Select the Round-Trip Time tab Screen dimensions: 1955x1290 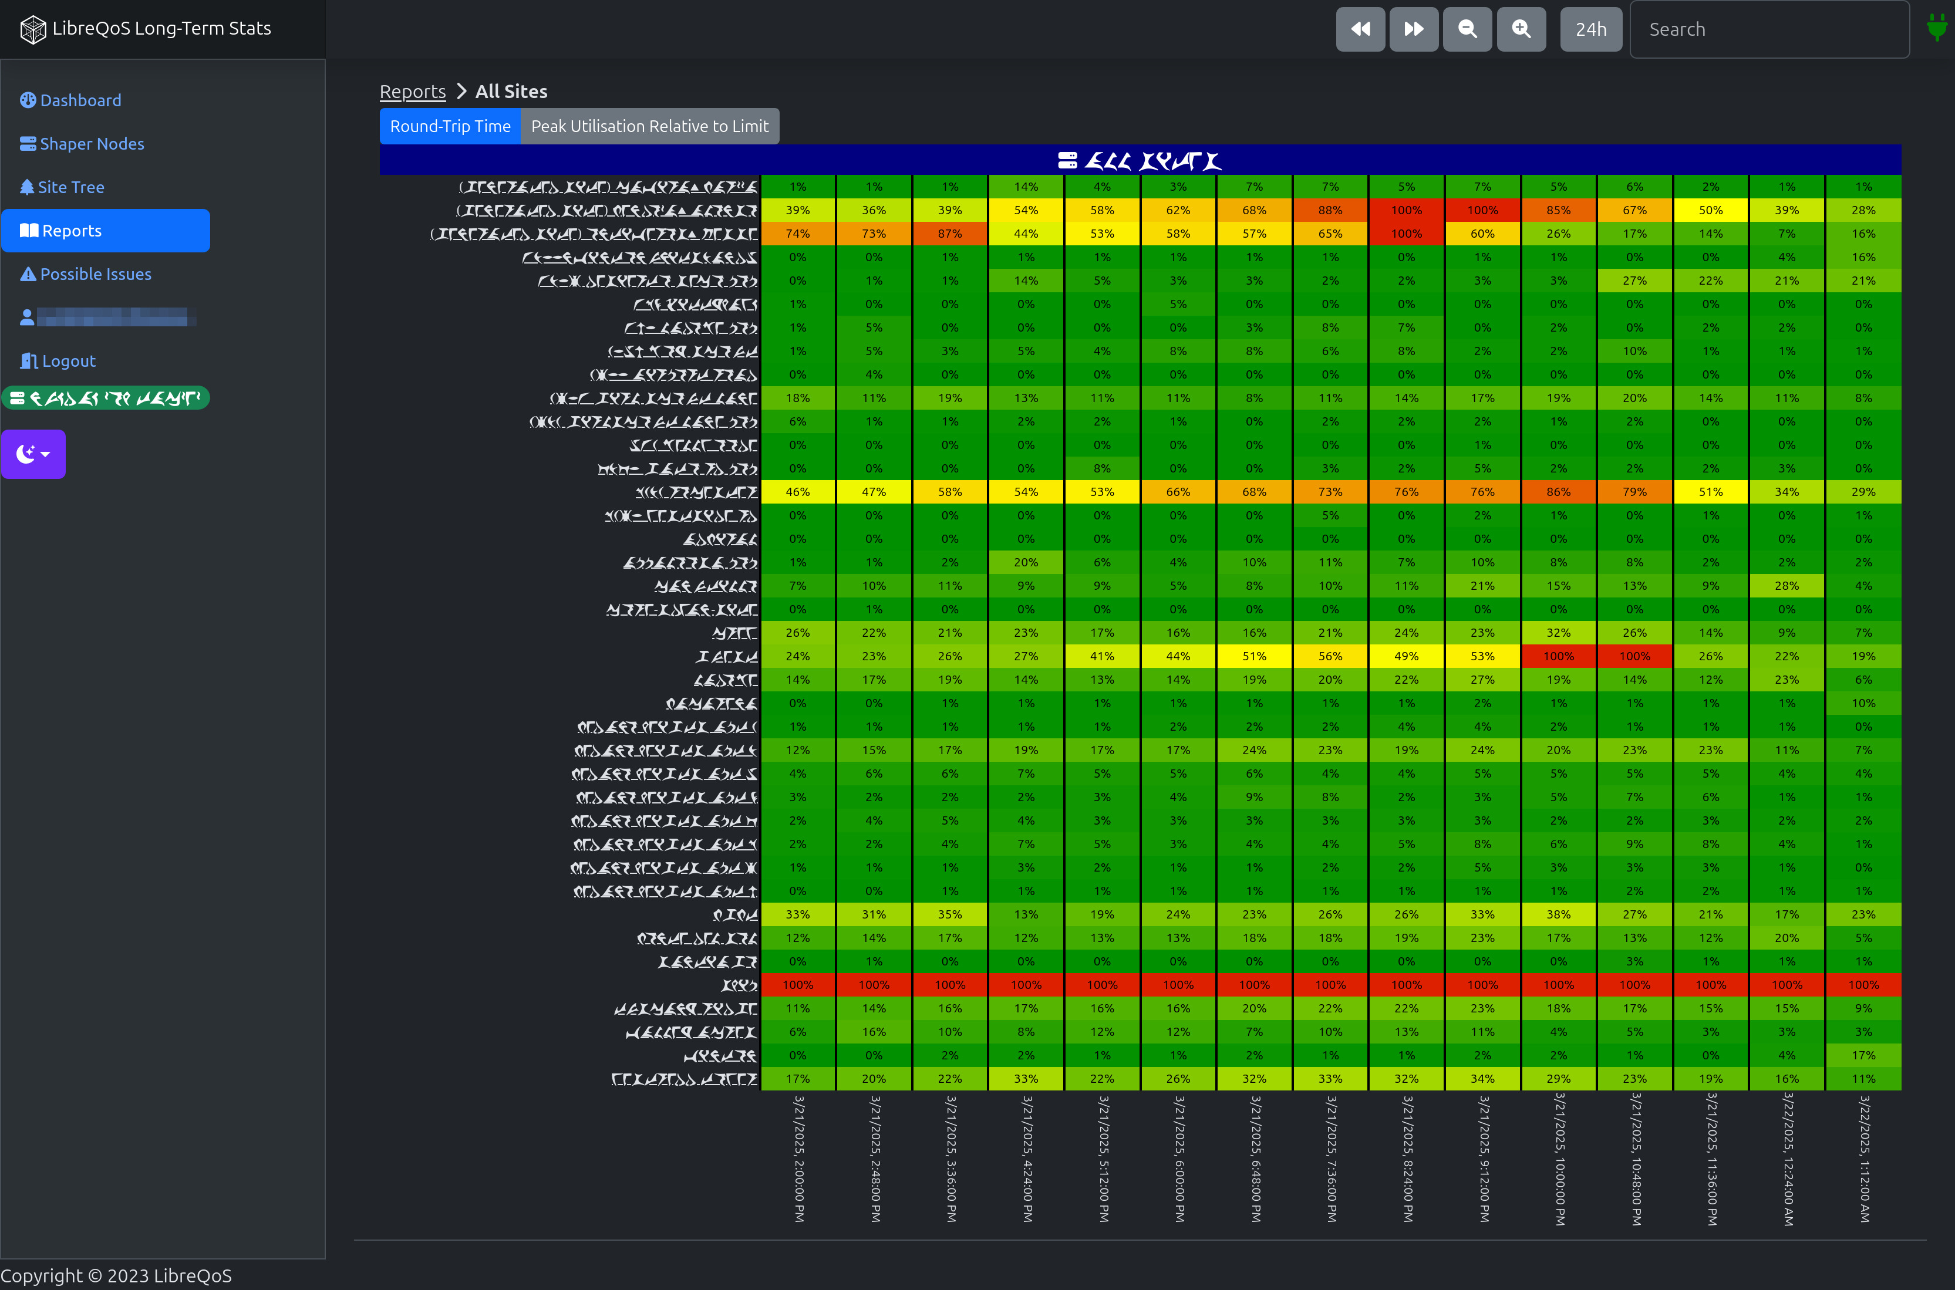450,126
